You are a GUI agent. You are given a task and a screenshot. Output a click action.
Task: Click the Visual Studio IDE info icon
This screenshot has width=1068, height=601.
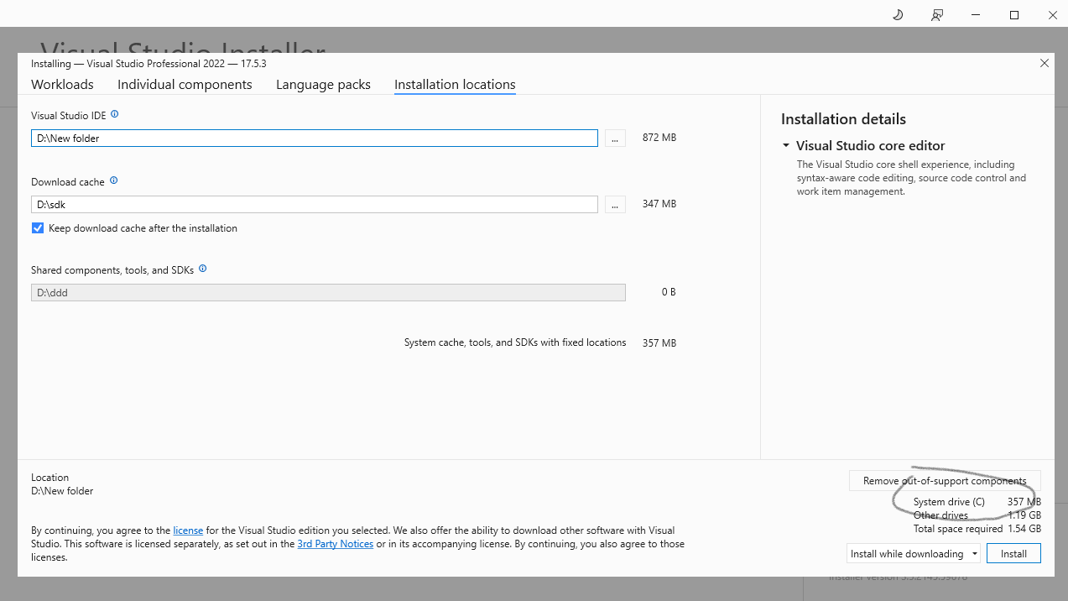(115, 114)
